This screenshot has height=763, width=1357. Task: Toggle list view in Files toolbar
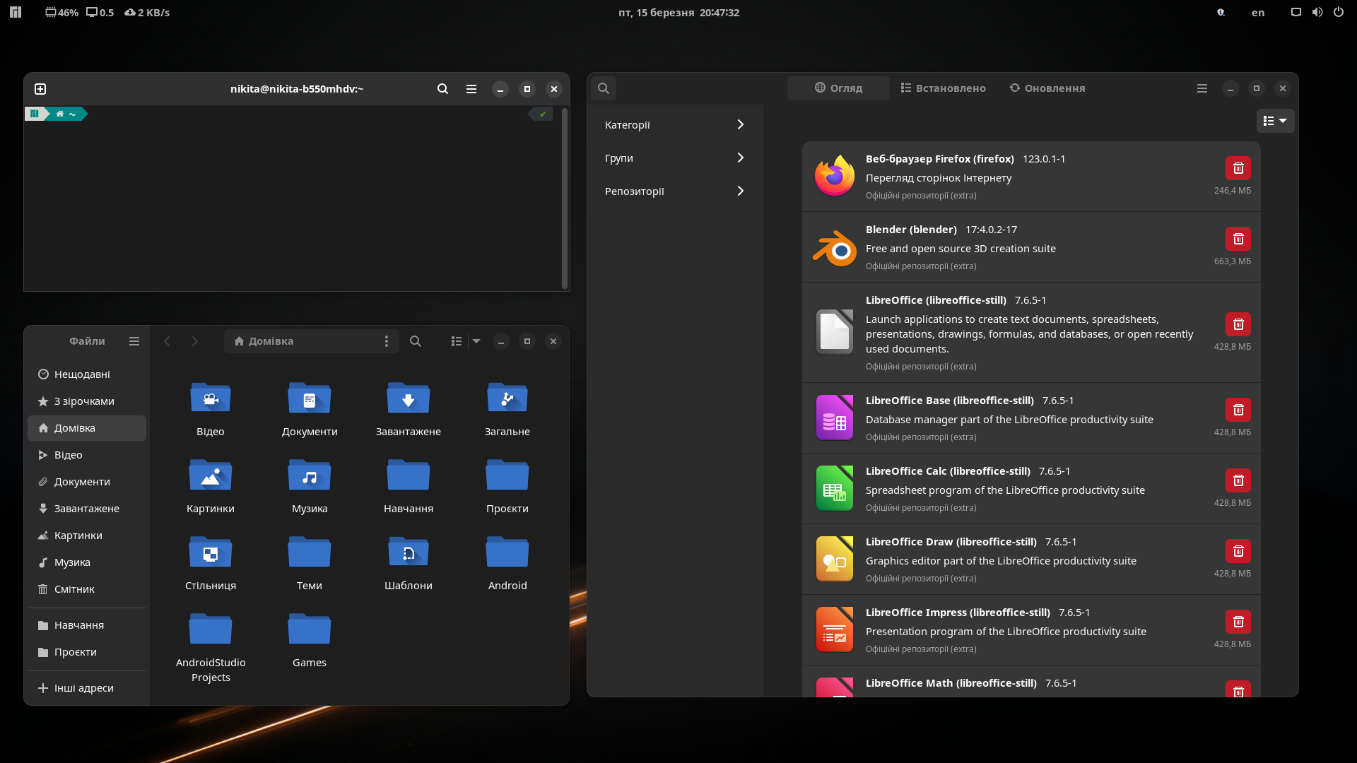[x=457, y=341]
